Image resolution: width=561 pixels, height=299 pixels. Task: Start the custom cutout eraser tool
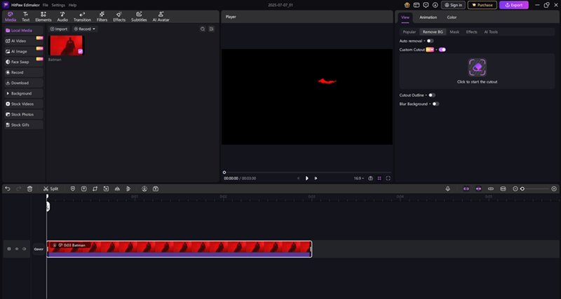[478, 67]
